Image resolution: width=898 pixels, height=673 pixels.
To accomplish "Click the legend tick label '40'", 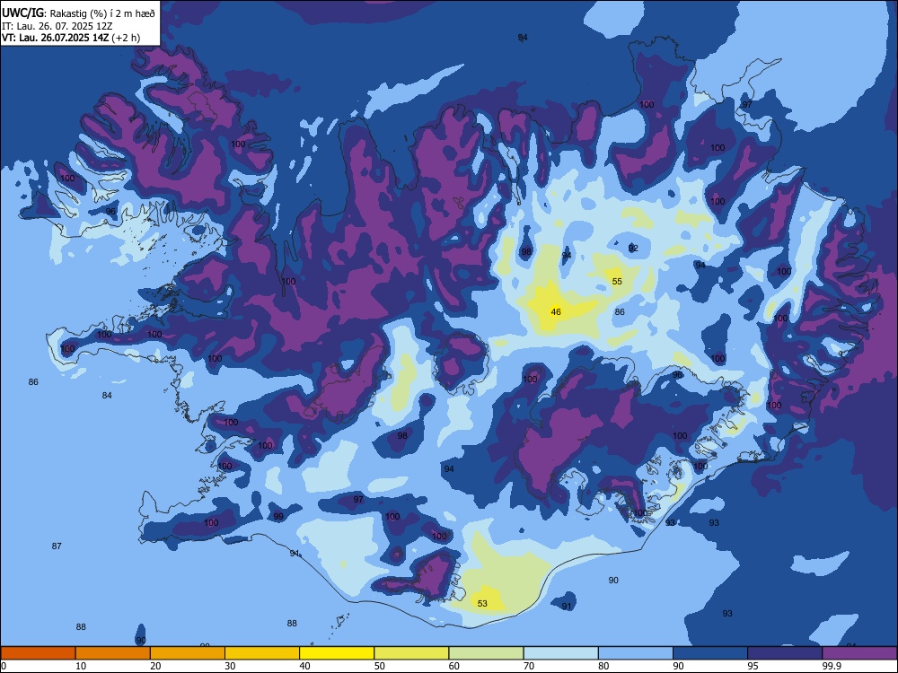I will click(305, 666).
